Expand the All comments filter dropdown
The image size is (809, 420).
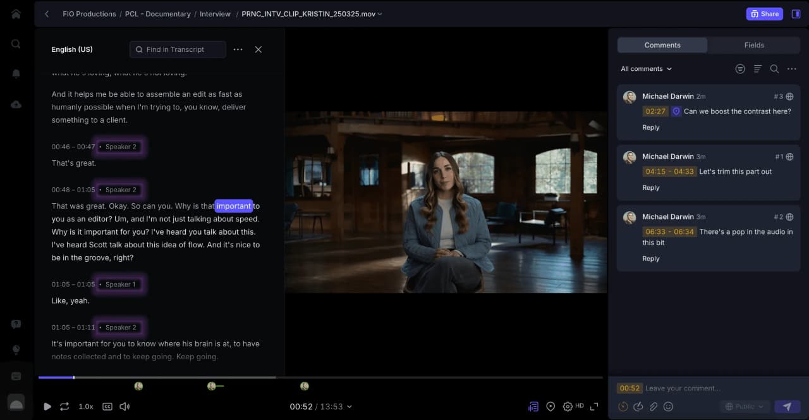646,69
